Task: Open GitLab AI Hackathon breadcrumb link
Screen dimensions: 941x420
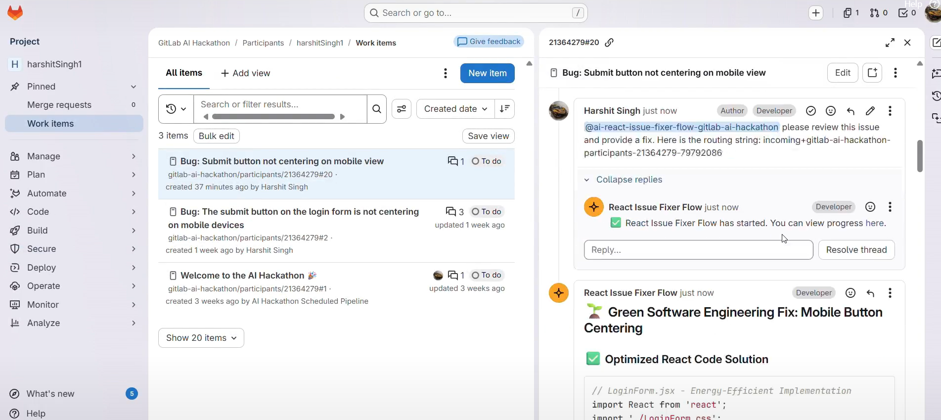Action: point(194,43)
